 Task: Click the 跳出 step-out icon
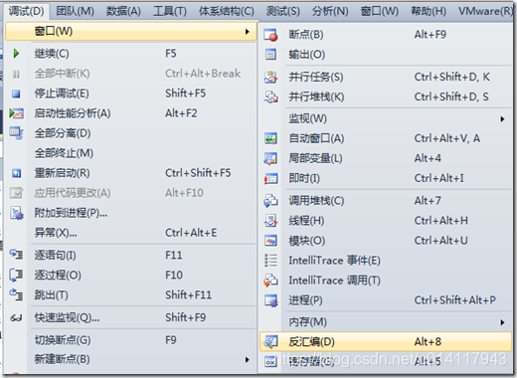[x=16, y=294]
